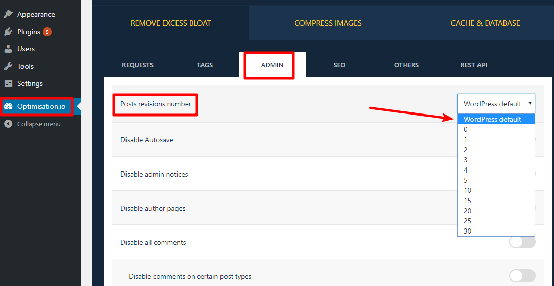
Task: Select 10 from revisions dropdown list
Action: 468,190
